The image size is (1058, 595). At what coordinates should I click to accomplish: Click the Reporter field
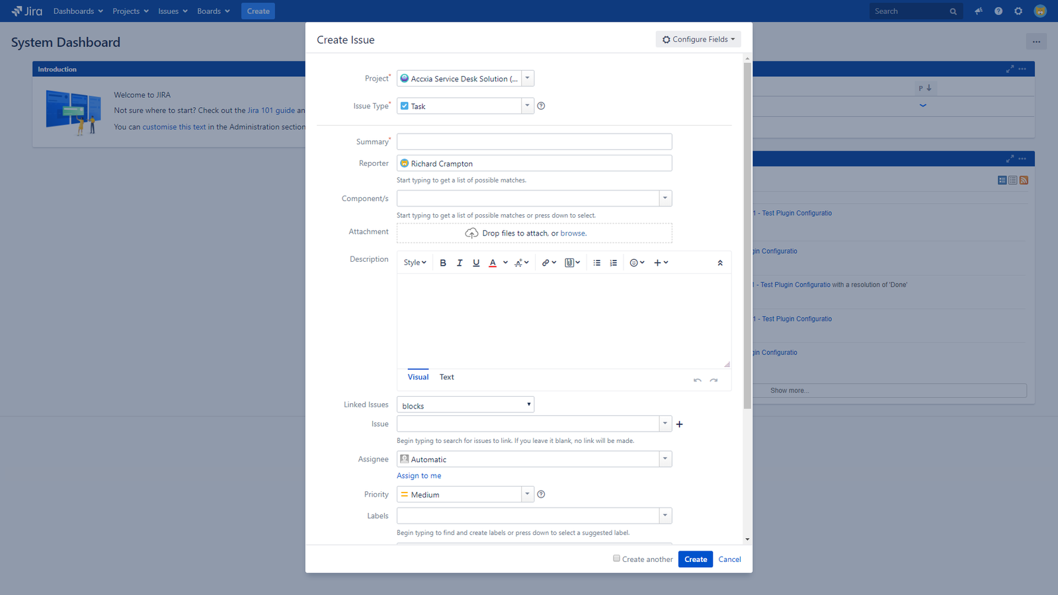[534, 163]
